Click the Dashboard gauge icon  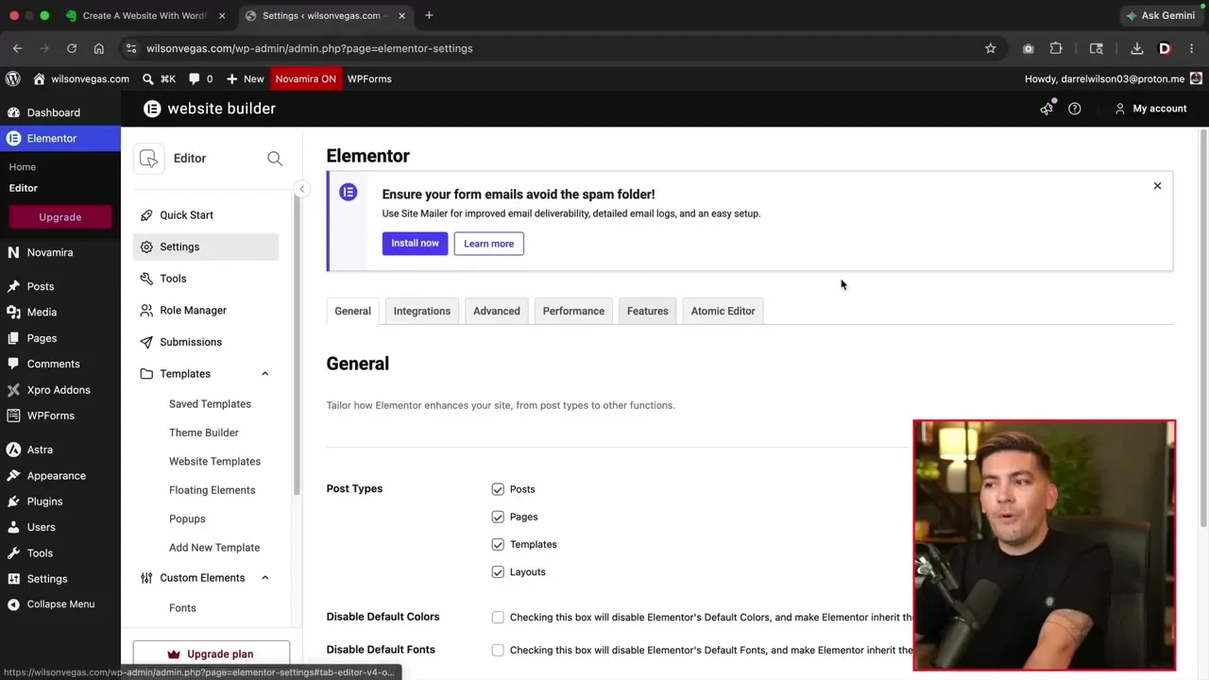point(13,112)
